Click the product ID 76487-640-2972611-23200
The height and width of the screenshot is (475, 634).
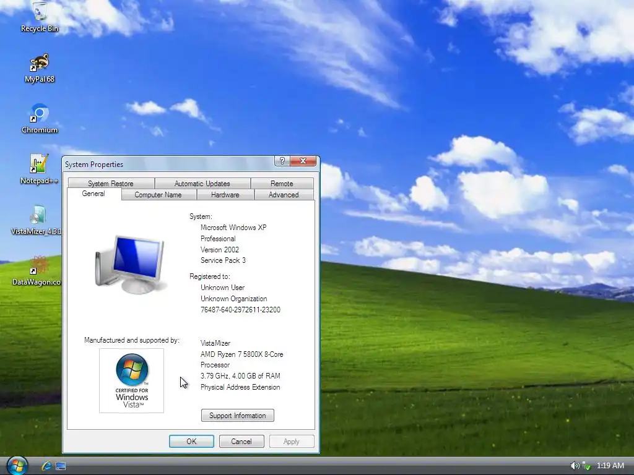point(241,310)
